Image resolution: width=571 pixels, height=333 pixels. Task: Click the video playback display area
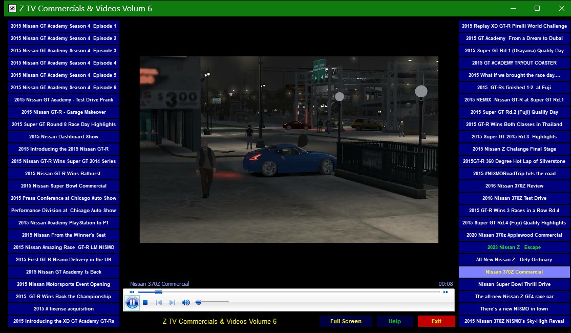point(289,149)
